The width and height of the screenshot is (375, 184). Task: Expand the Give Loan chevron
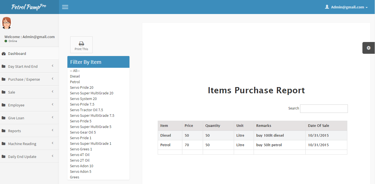click(x=53, y=118)
